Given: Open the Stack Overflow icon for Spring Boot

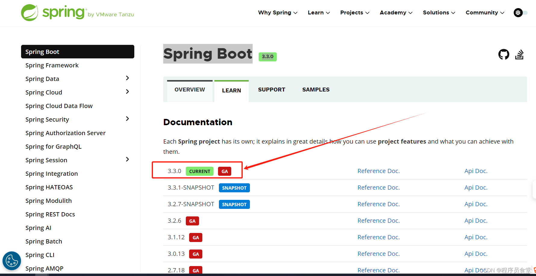Looking at the screenshot, I should (x=519, y=54).
